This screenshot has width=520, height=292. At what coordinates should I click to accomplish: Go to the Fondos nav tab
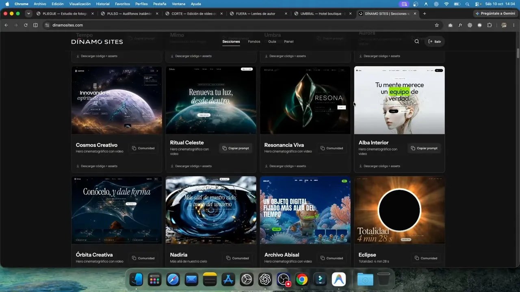254,41
